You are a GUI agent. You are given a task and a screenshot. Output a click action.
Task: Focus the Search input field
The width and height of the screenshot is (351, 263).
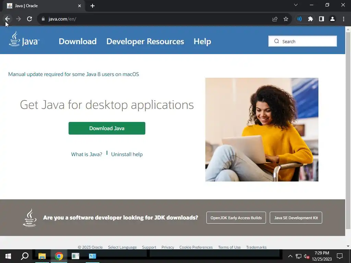303,41
